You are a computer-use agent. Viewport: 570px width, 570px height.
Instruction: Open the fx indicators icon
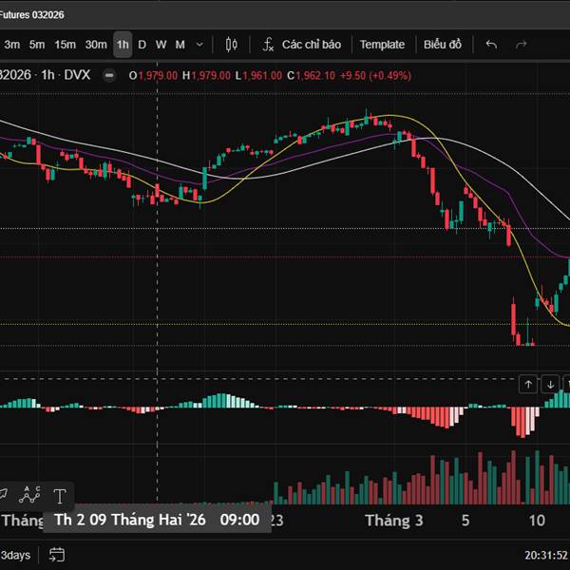268,45
